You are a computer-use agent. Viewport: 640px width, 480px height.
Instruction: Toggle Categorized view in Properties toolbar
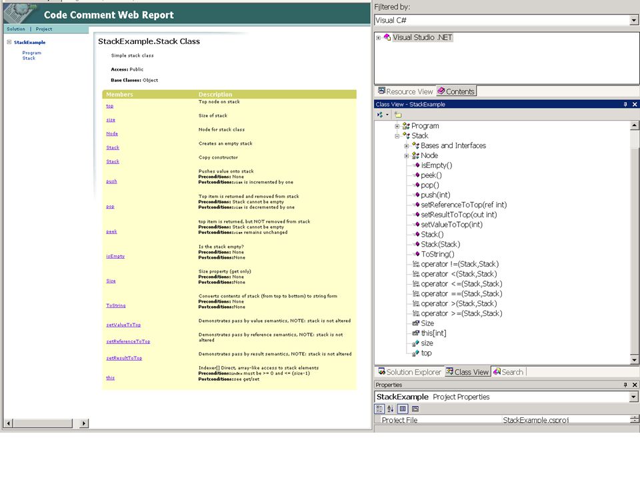tap(379, 409)
